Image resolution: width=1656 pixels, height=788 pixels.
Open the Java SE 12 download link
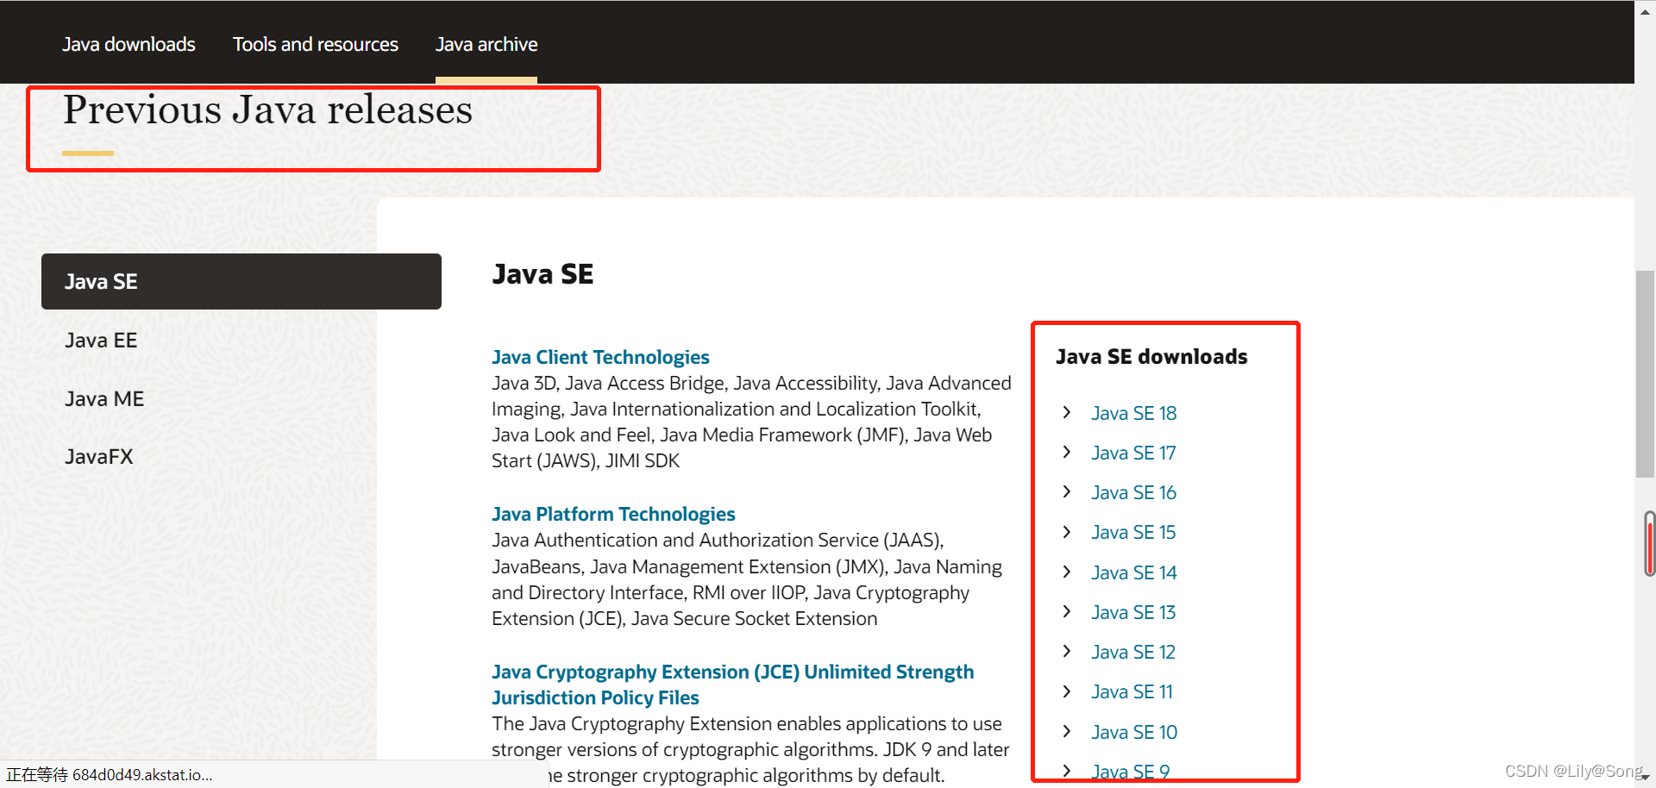click(x=1133, y=652)
